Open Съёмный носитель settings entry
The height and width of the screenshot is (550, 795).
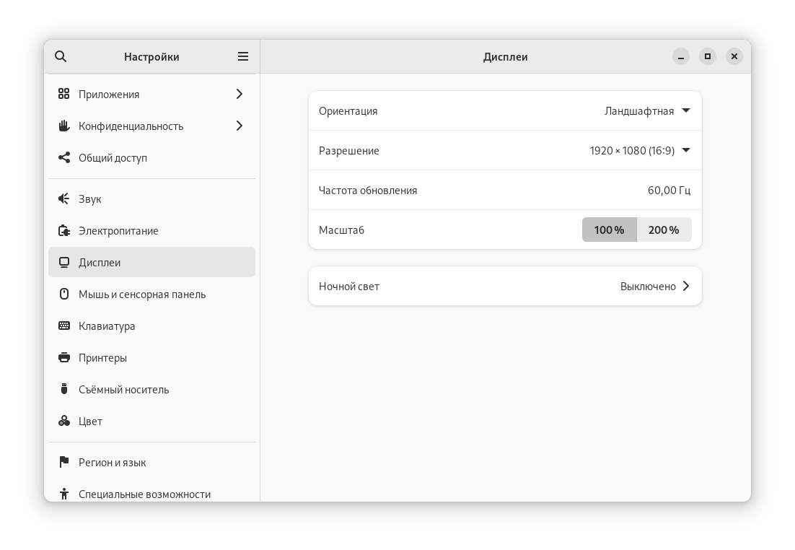(123, 389)
